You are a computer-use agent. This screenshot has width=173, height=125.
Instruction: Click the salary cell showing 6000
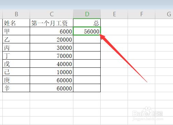(x=52, y=31)
